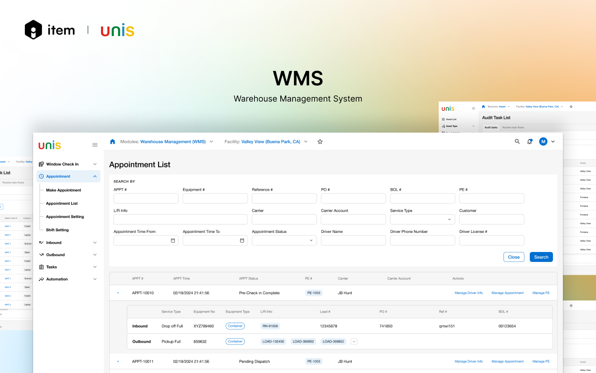This screenshot has width=596, height=373.
Task: Click the Driver Name input field
Action: pyautogui.click(x=353, y=240)
